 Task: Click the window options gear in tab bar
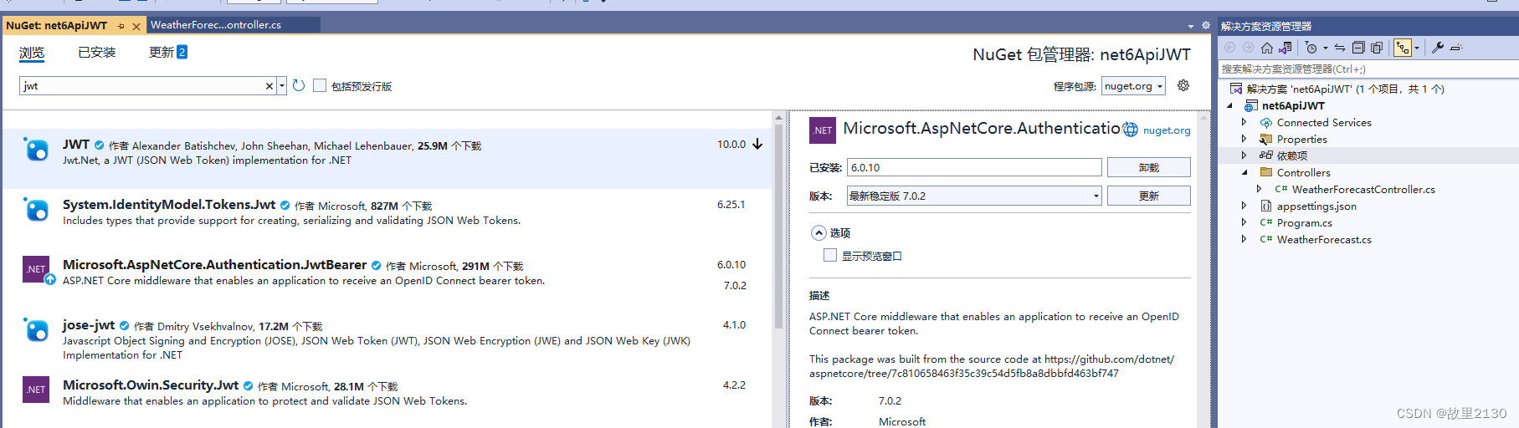(x=1206, y=25)
